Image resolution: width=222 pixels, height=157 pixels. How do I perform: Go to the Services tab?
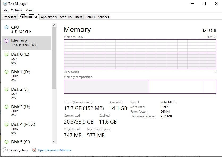tap(103, 17)
